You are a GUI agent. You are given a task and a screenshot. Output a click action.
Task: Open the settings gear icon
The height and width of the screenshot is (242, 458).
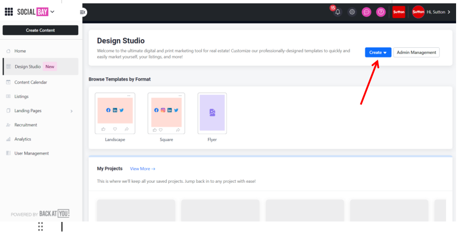tap(352, 12)
